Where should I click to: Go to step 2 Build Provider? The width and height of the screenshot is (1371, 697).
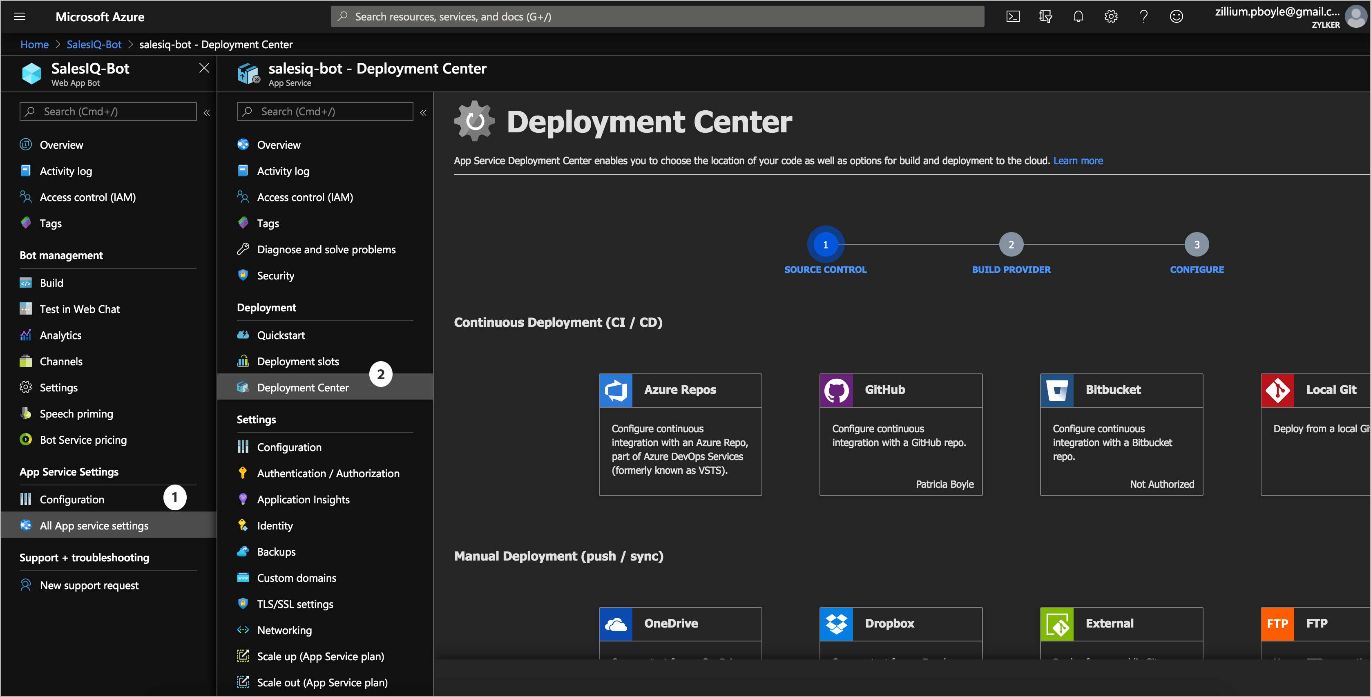point(1011,244)
